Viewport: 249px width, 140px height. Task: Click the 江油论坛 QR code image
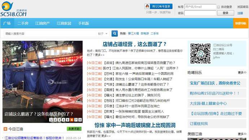(x=200, y=54)
